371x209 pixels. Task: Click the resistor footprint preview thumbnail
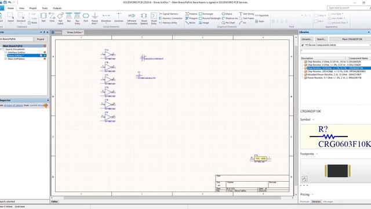pos(337,171)
